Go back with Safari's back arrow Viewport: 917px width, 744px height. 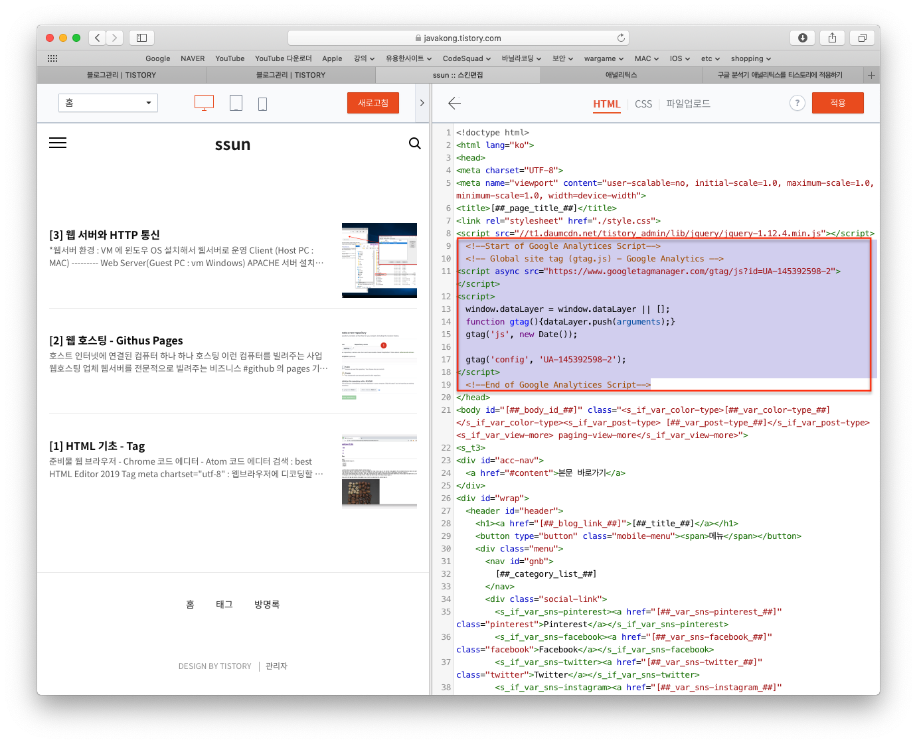pos(98,38)
